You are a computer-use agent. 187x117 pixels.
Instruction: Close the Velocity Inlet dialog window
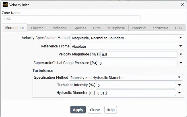[182, 5]
